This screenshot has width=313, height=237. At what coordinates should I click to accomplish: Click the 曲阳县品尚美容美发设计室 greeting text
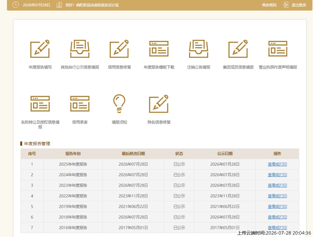click(97, 5)
